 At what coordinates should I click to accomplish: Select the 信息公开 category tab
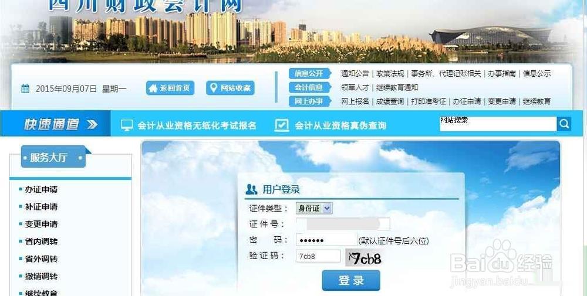(309, 74)
